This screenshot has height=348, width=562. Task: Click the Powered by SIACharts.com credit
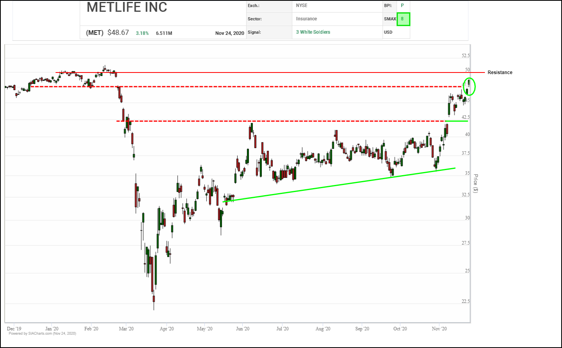pyautogui.click(x=42, y=334)
